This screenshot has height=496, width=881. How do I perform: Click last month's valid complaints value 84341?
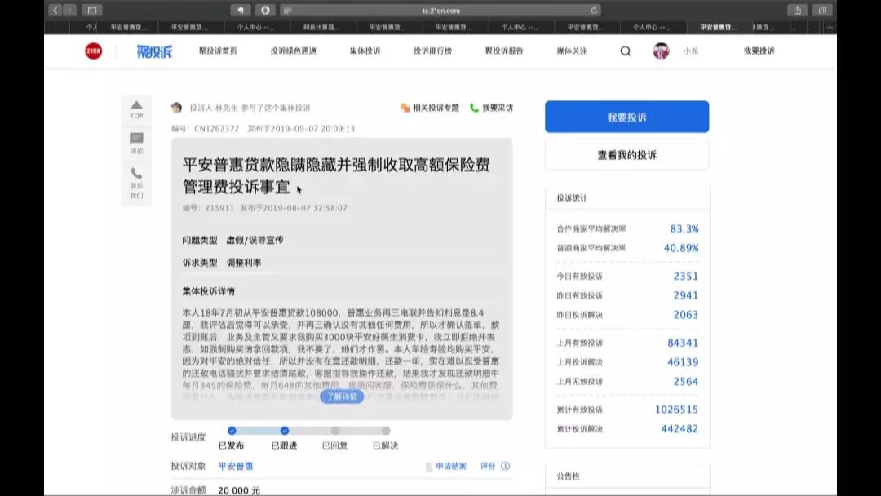click(x=683, y=343)
